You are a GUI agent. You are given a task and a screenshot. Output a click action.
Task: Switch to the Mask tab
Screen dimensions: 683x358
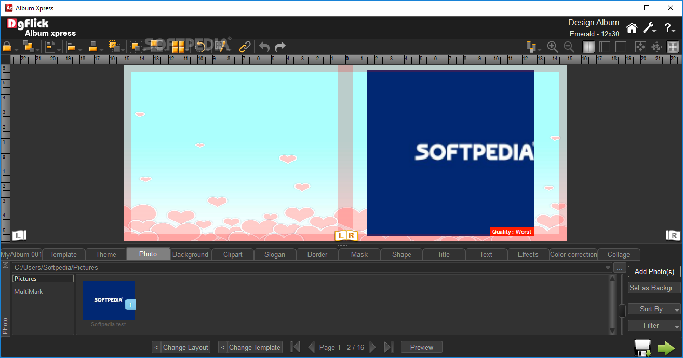(359, 254)
